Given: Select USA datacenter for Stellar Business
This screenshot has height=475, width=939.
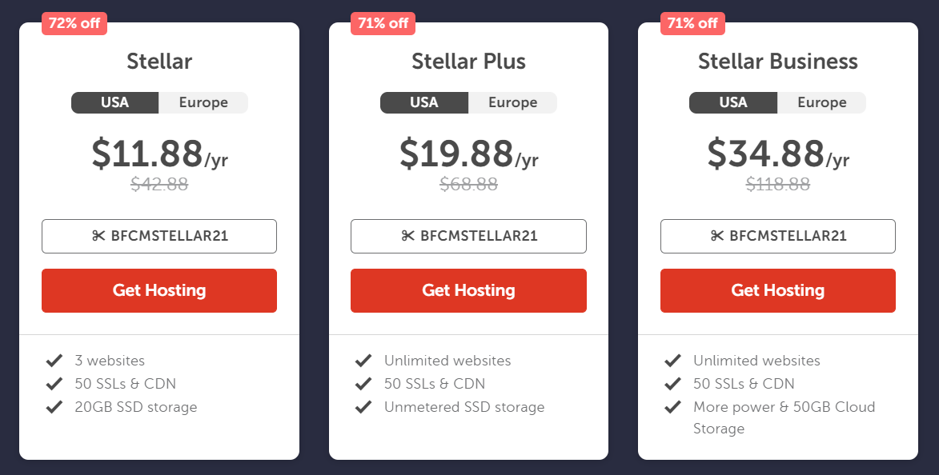Looking at the screenshot, I should tap(733, 102).
